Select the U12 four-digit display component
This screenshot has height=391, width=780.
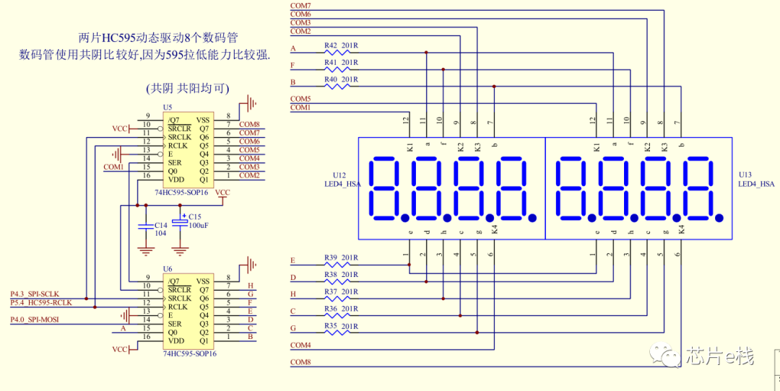coord(451,188)
